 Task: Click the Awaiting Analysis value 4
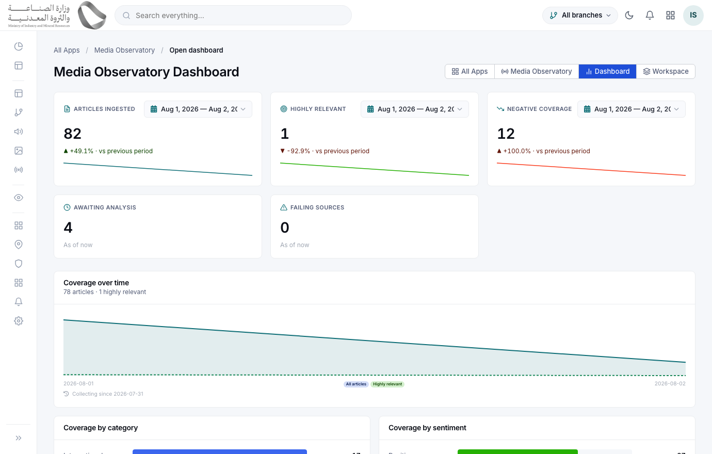(68, 228)
